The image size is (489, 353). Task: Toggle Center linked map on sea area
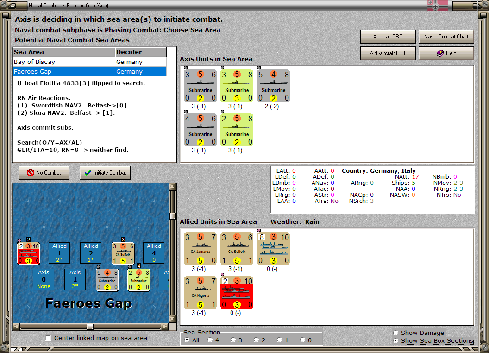coord(49,338)
